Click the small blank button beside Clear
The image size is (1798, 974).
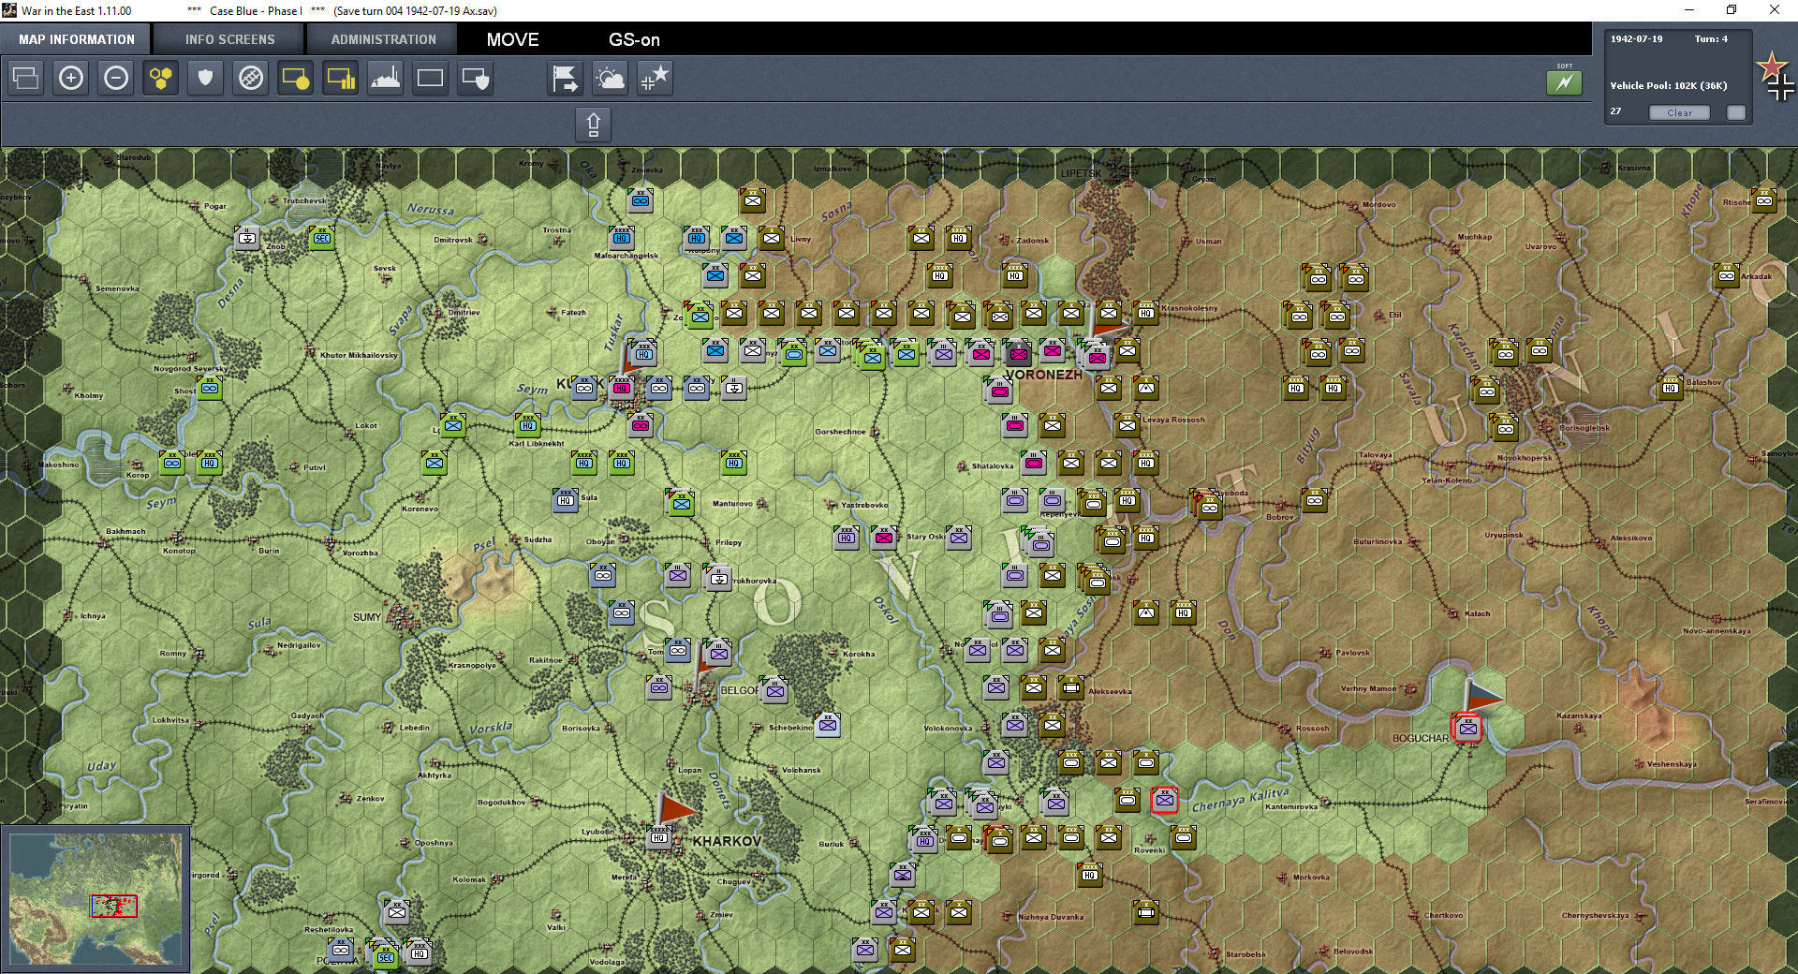[x=1736, y=112]
